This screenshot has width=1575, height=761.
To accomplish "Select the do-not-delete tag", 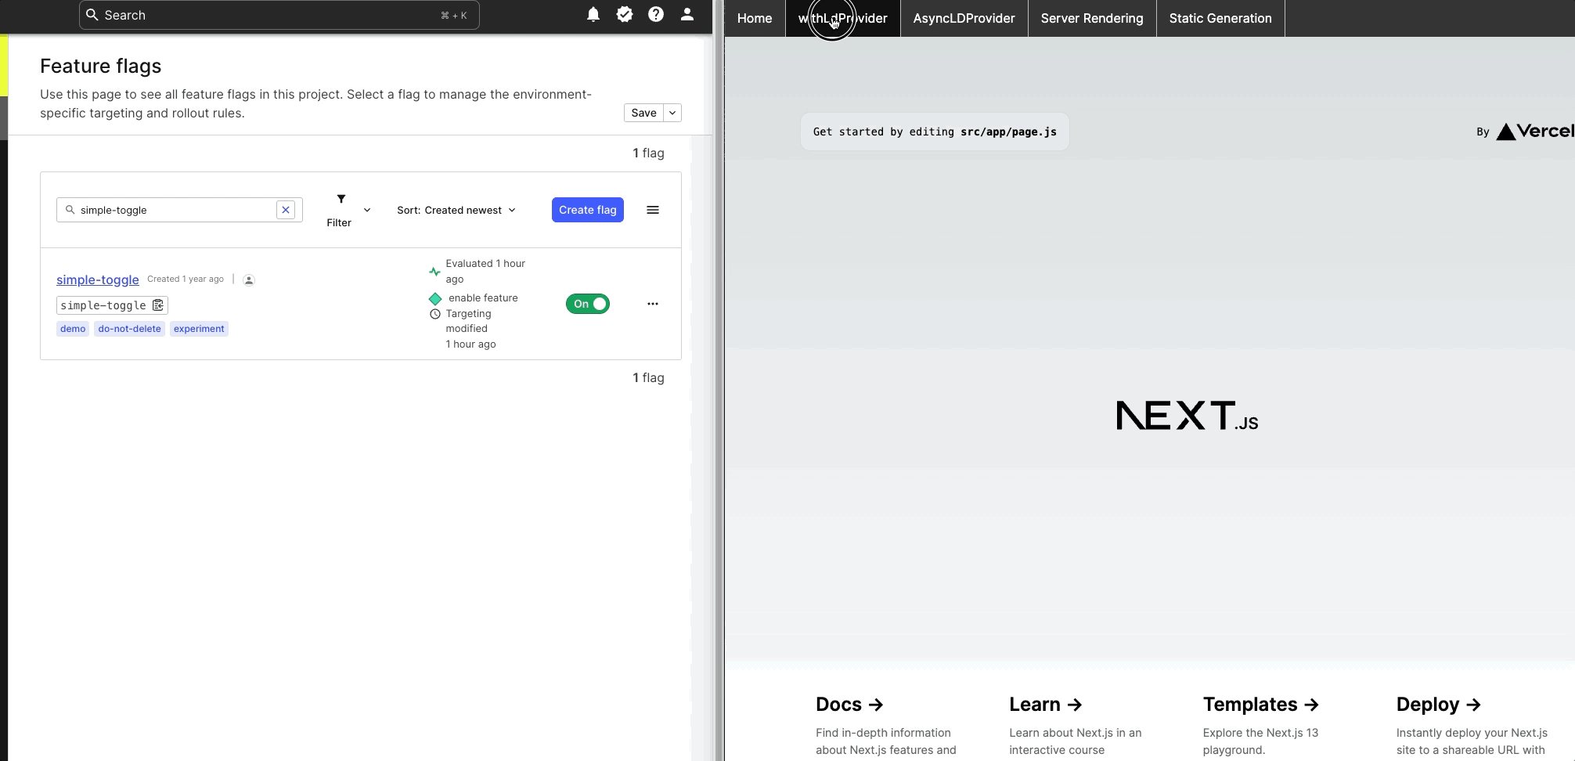I will point(130,329).
